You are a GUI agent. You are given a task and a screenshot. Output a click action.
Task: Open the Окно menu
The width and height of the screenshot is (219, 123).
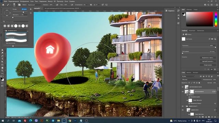[x=66, y=1]
